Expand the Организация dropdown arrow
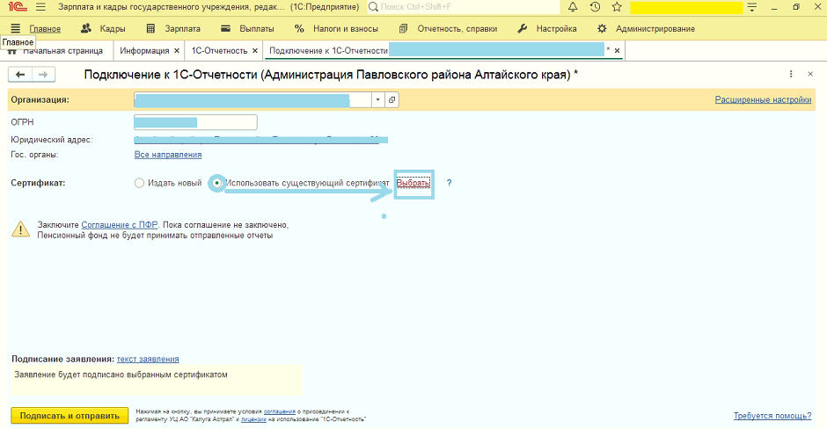The width and height of the screenshot is (827, 429). click(x=377, y=99)
